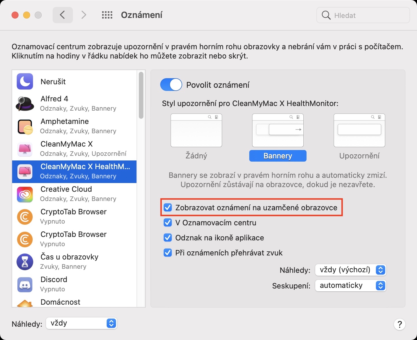Uncheck V Oznamovacím centru checkbox
417x340 pixels.
[168, 222]
